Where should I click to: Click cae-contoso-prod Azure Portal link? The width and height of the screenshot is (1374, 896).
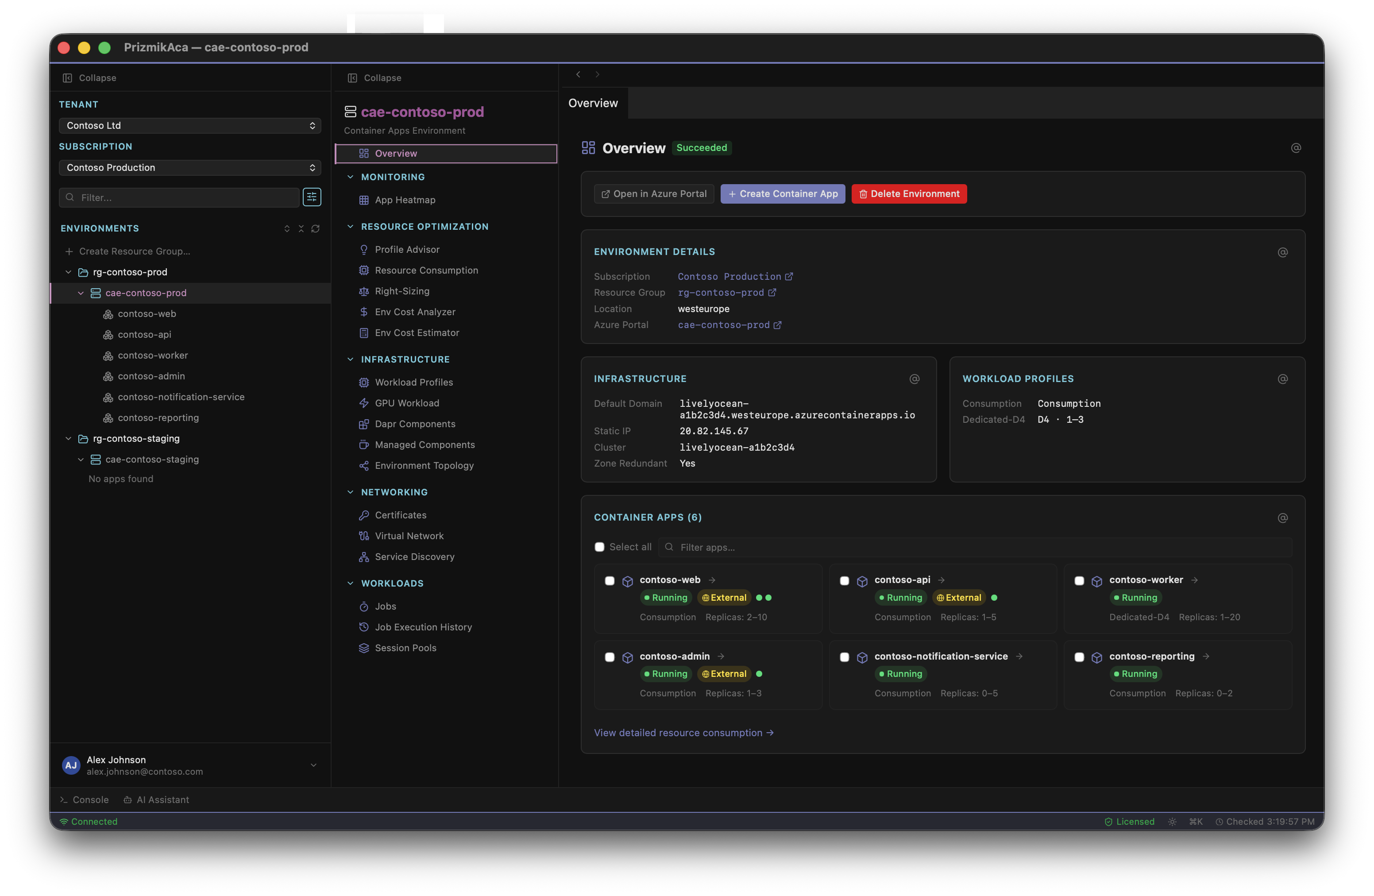click(729, 325)
